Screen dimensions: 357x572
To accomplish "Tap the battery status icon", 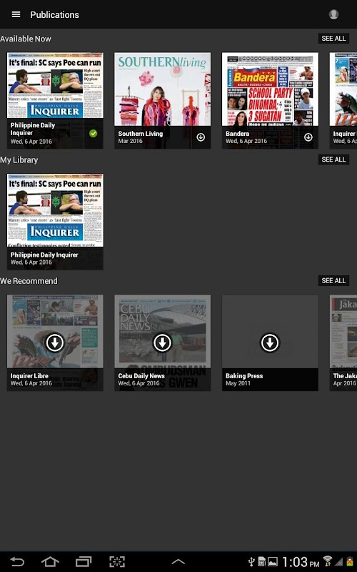I will (x=351, y=561).
